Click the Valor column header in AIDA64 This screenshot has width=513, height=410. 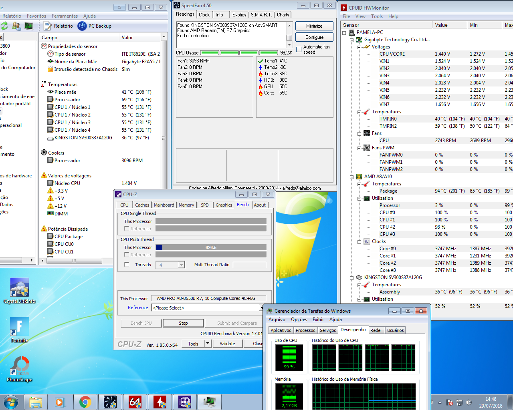[140, 38]
